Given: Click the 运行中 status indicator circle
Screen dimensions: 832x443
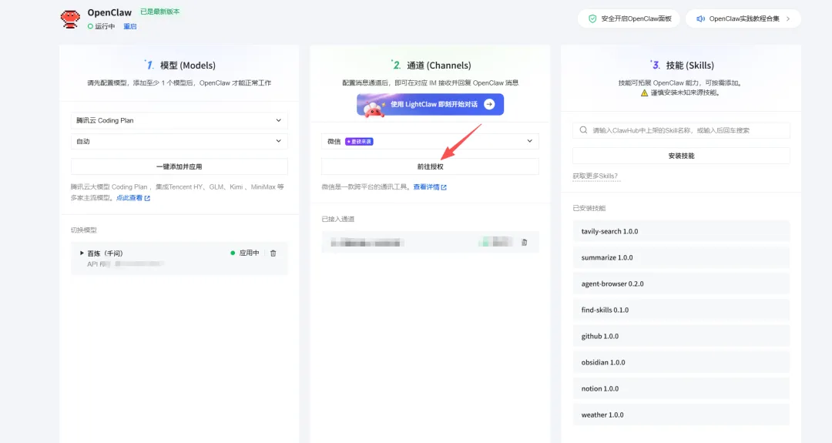Looking at the screenshot, I should [x=90, y=26].
